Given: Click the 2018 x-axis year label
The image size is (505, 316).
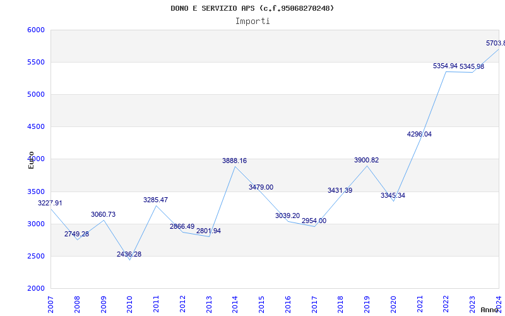Looking at the screenshot, I should pyautogui.click(x=341, y=305).
